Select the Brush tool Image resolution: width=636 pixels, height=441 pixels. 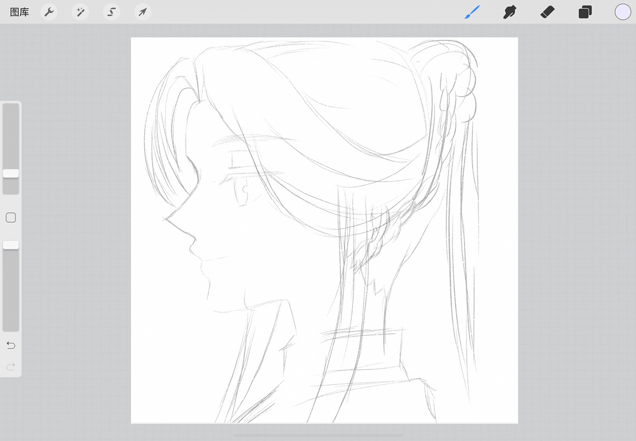tap(472, 12)
